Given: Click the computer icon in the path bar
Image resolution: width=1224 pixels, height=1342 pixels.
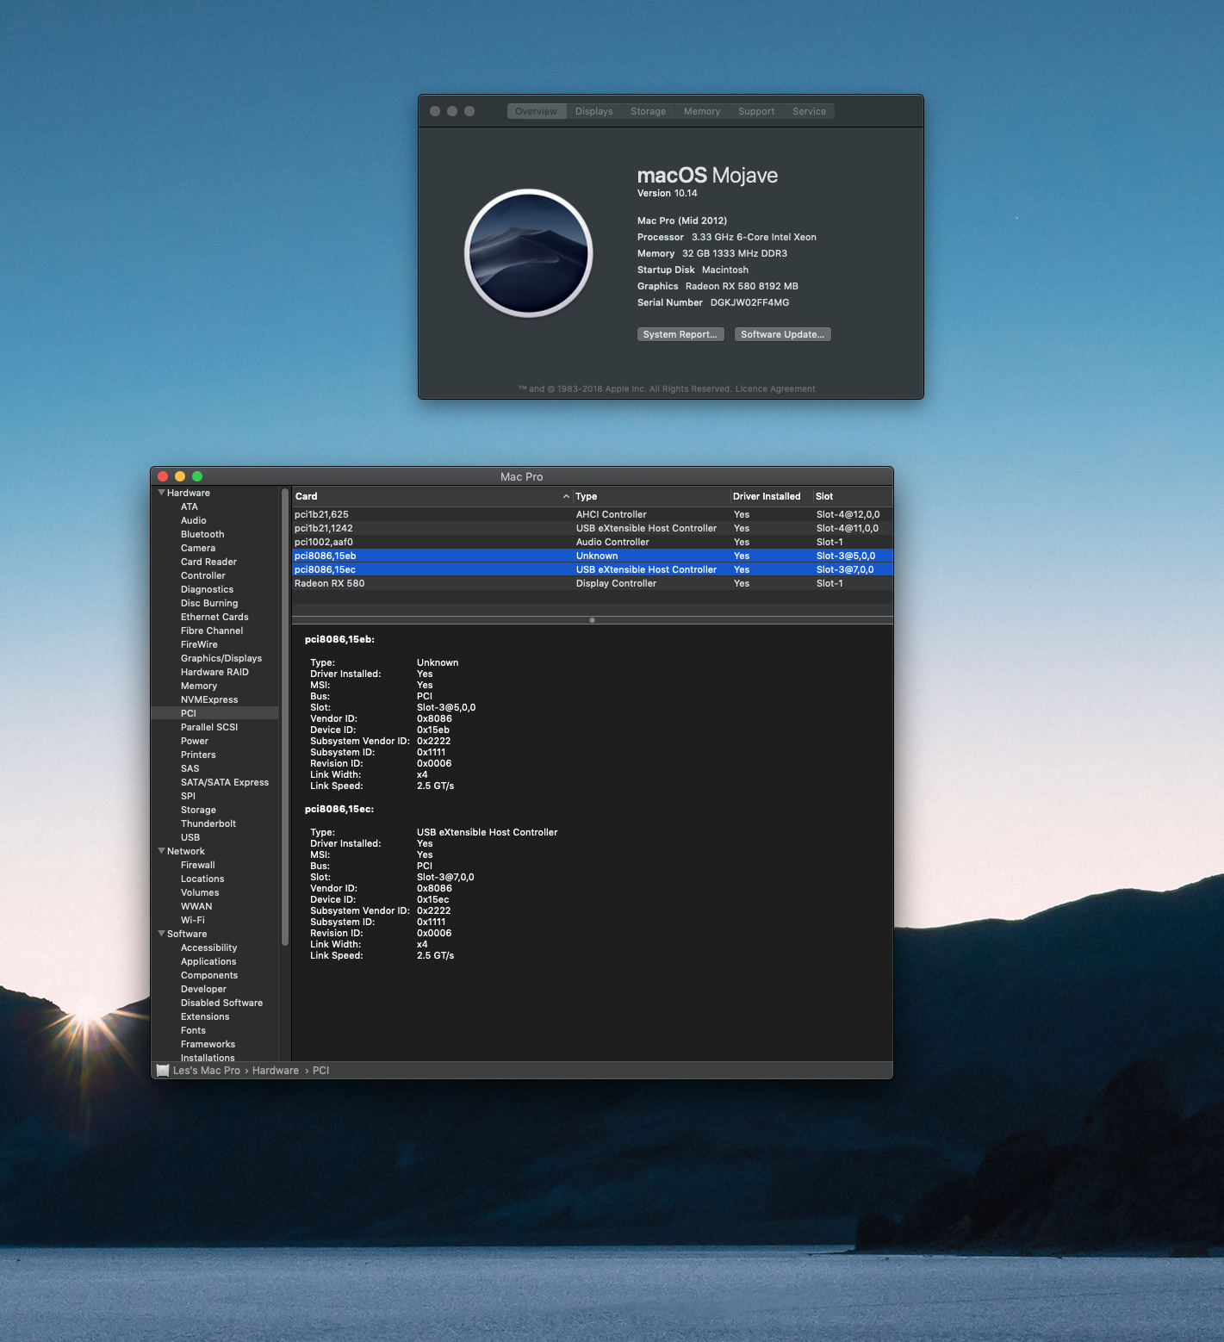Looking at the screenshot, I should 163,1071.
